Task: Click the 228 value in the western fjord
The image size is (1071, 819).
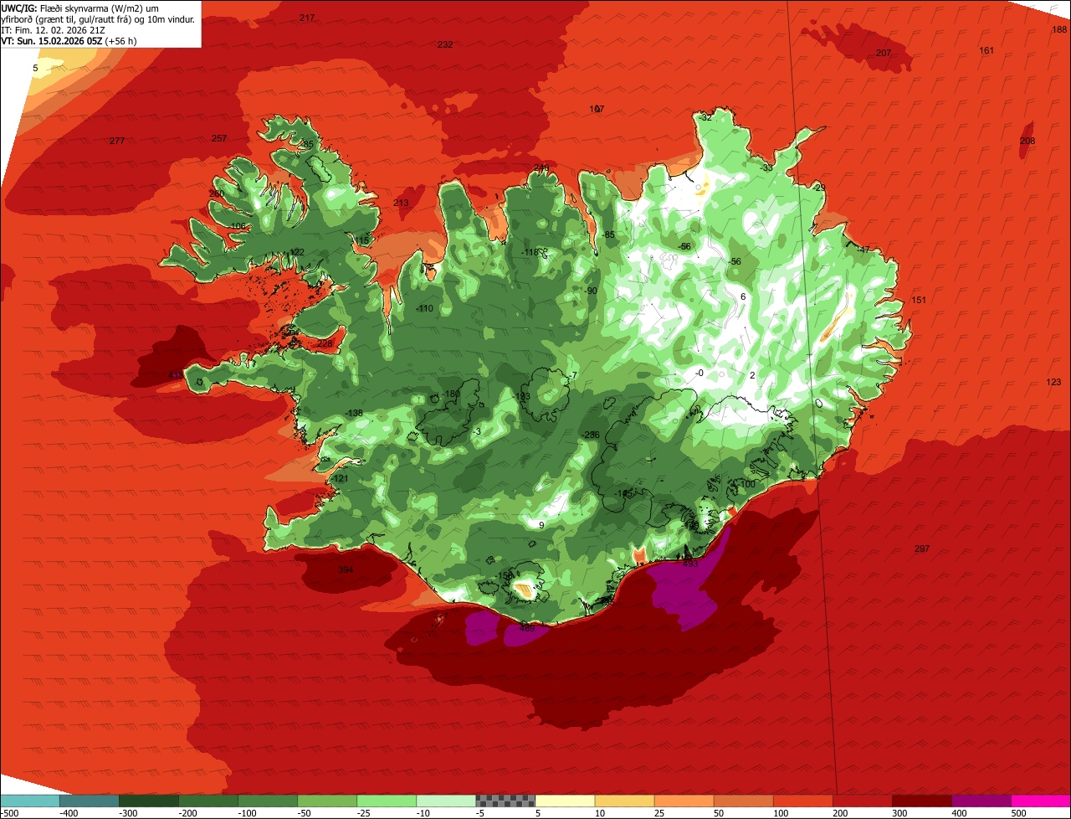Action: point(325,343)
